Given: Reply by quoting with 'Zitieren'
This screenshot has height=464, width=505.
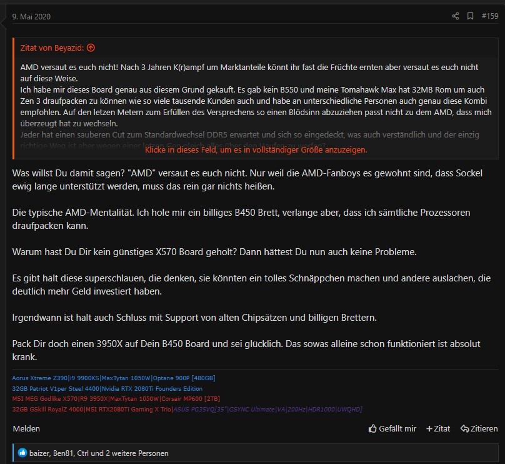Looking at the screenshot, I should pyautogui.click(x=479, y=428).
